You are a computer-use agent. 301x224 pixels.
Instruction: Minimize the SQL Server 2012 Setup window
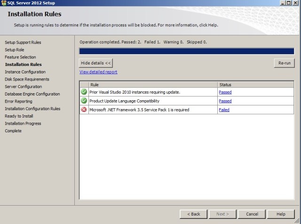(282, 3)
